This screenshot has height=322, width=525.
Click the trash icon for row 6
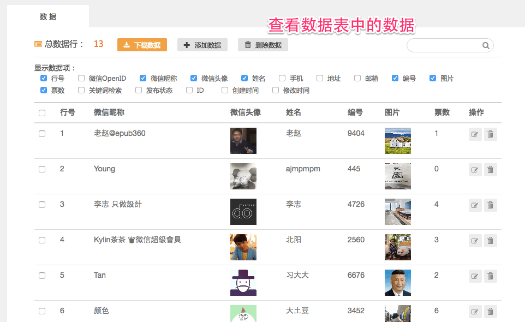tap(491, 312)
